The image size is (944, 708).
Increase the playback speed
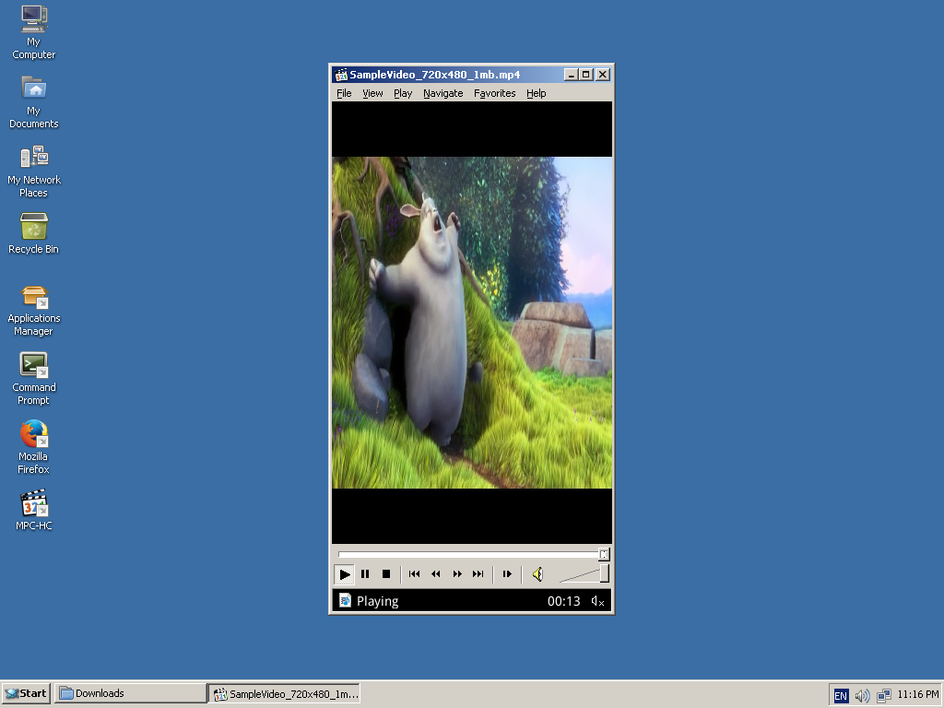[456, 573]
